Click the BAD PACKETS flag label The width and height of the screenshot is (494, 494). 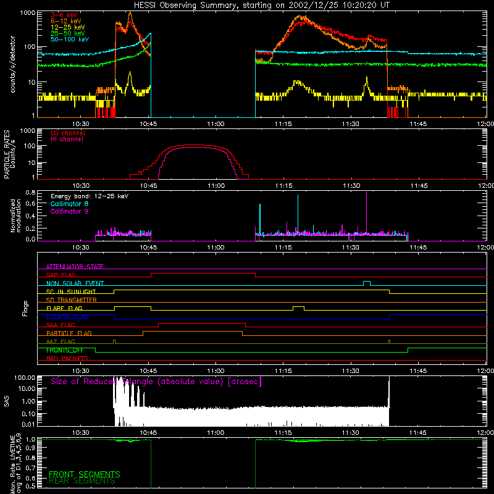click(x=67, y=358)
